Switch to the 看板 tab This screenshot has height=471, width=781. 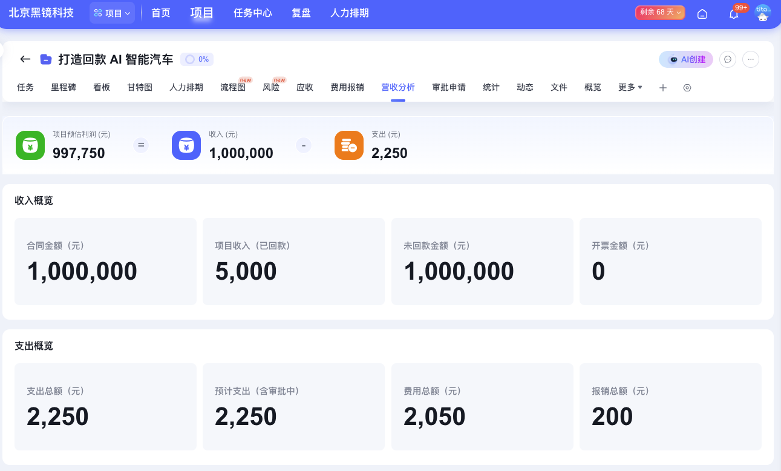[102, 87]
